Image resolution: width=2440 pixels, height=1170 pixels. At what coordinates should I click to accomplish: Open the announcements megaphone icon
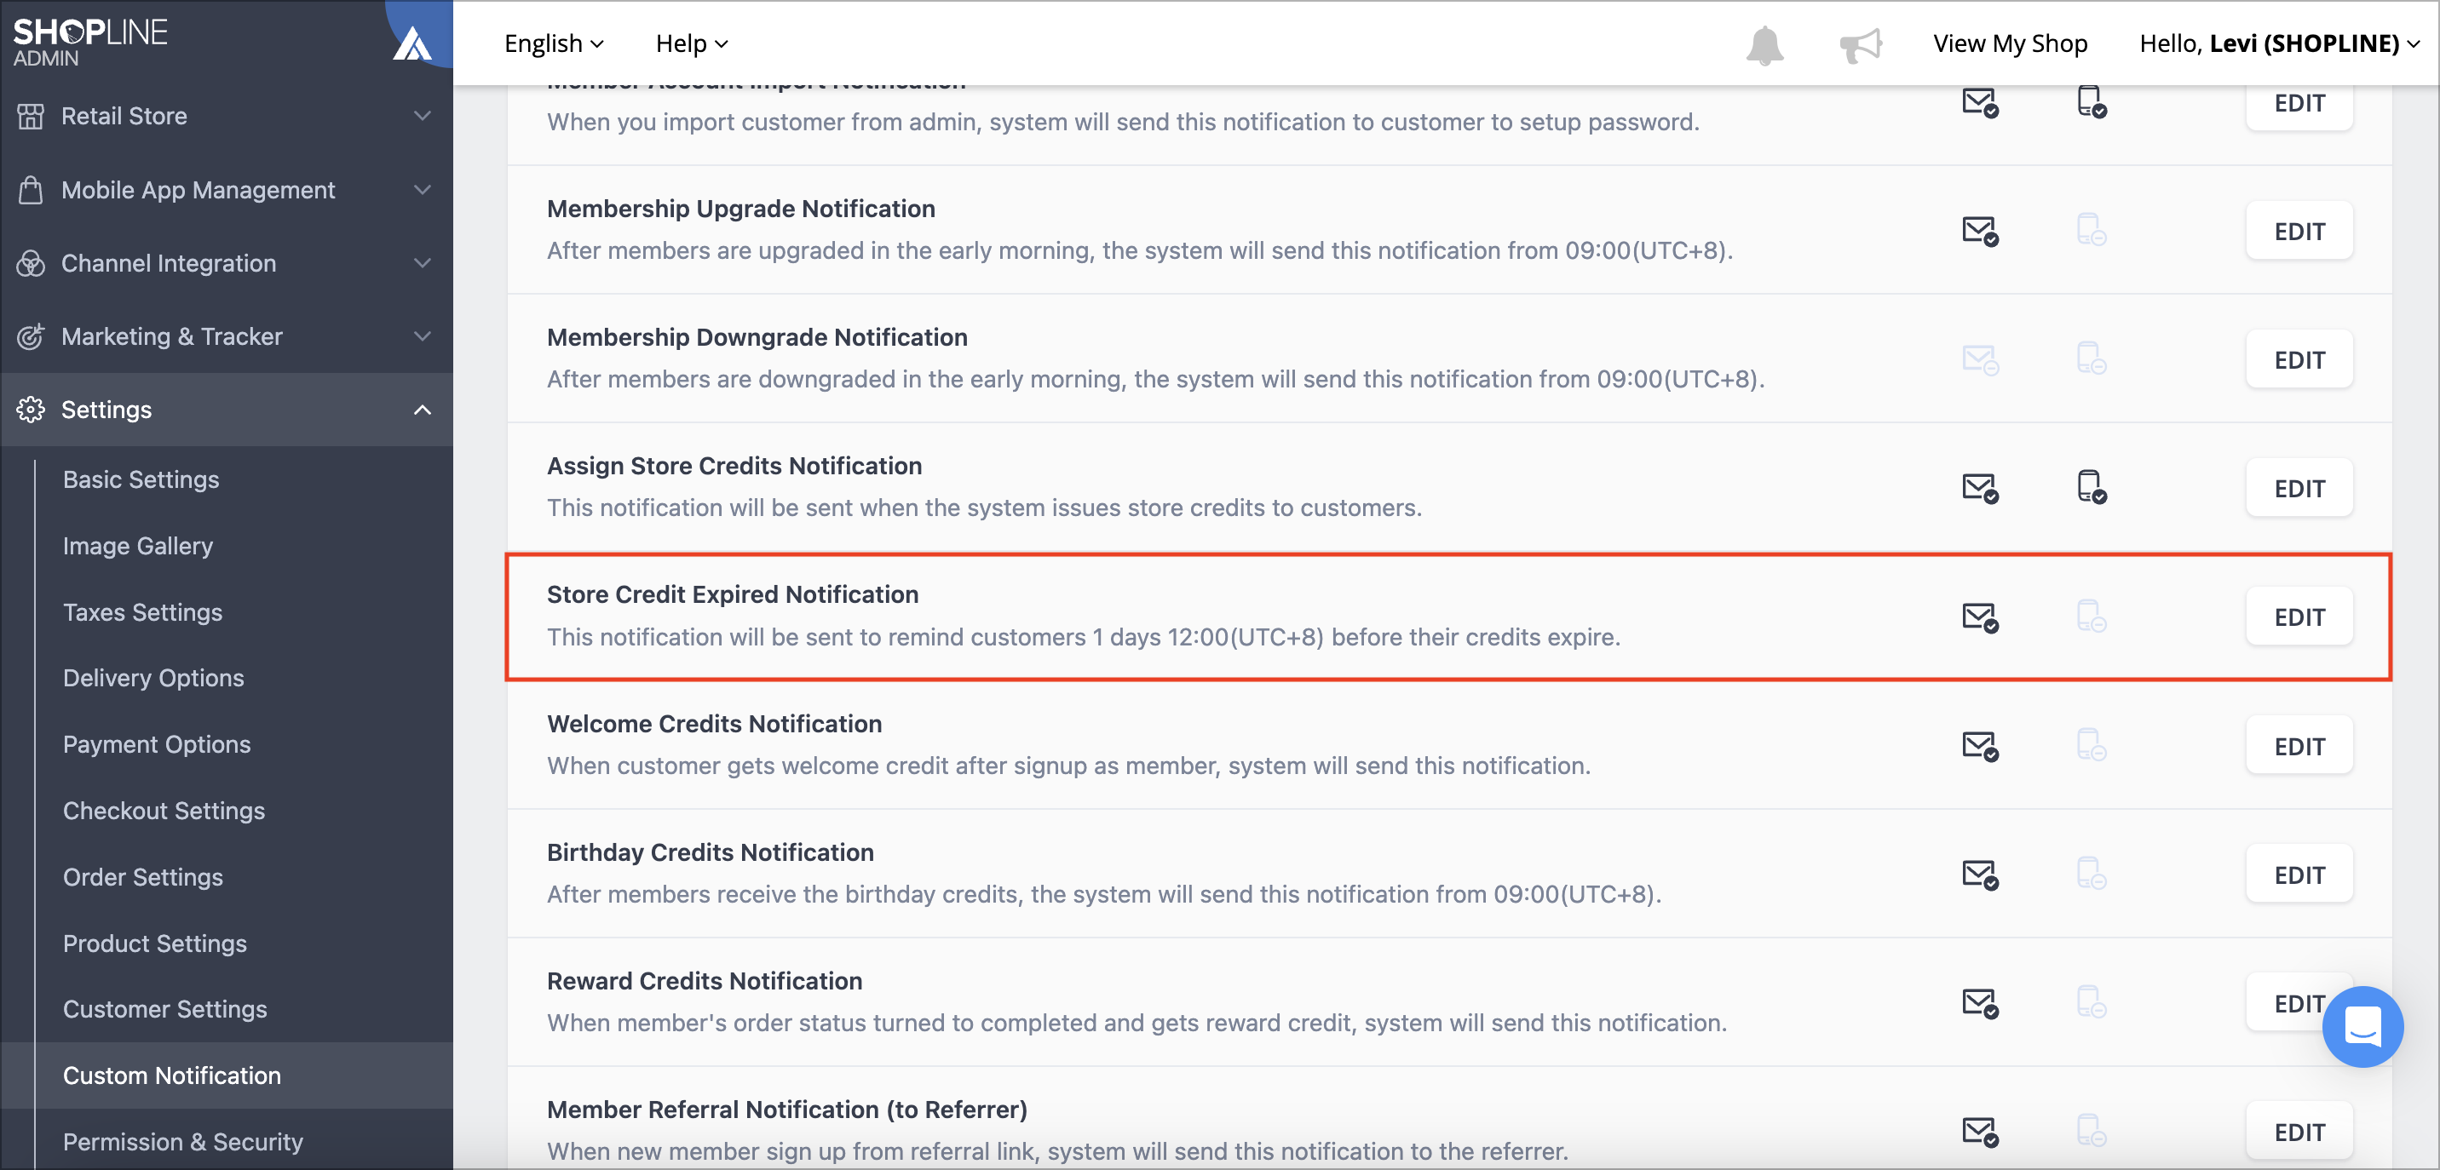[1861, 44]
